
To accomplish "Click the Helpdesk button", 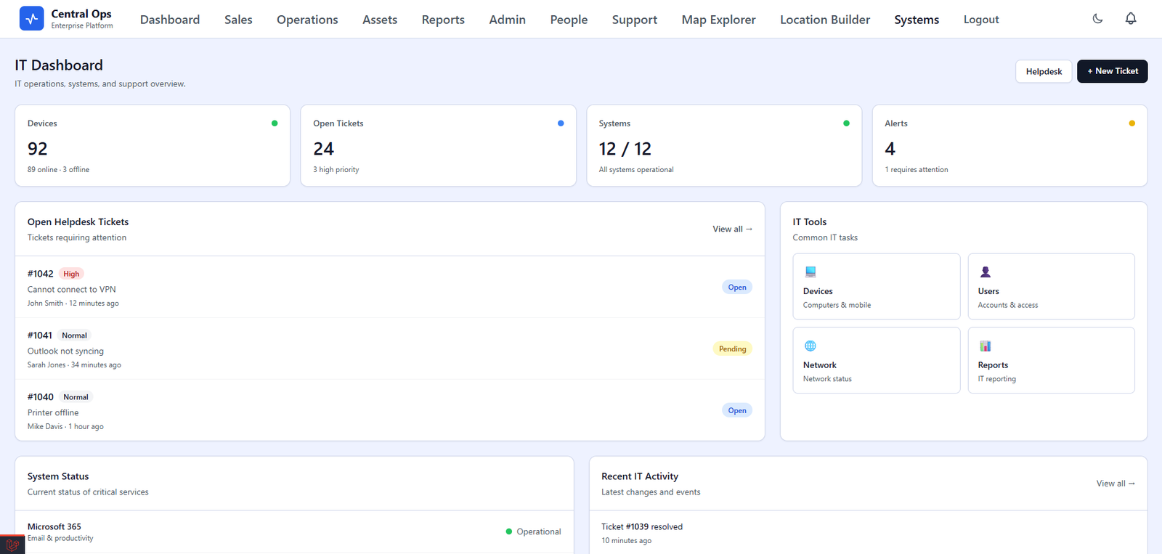I will click(x=1044, y=71).
